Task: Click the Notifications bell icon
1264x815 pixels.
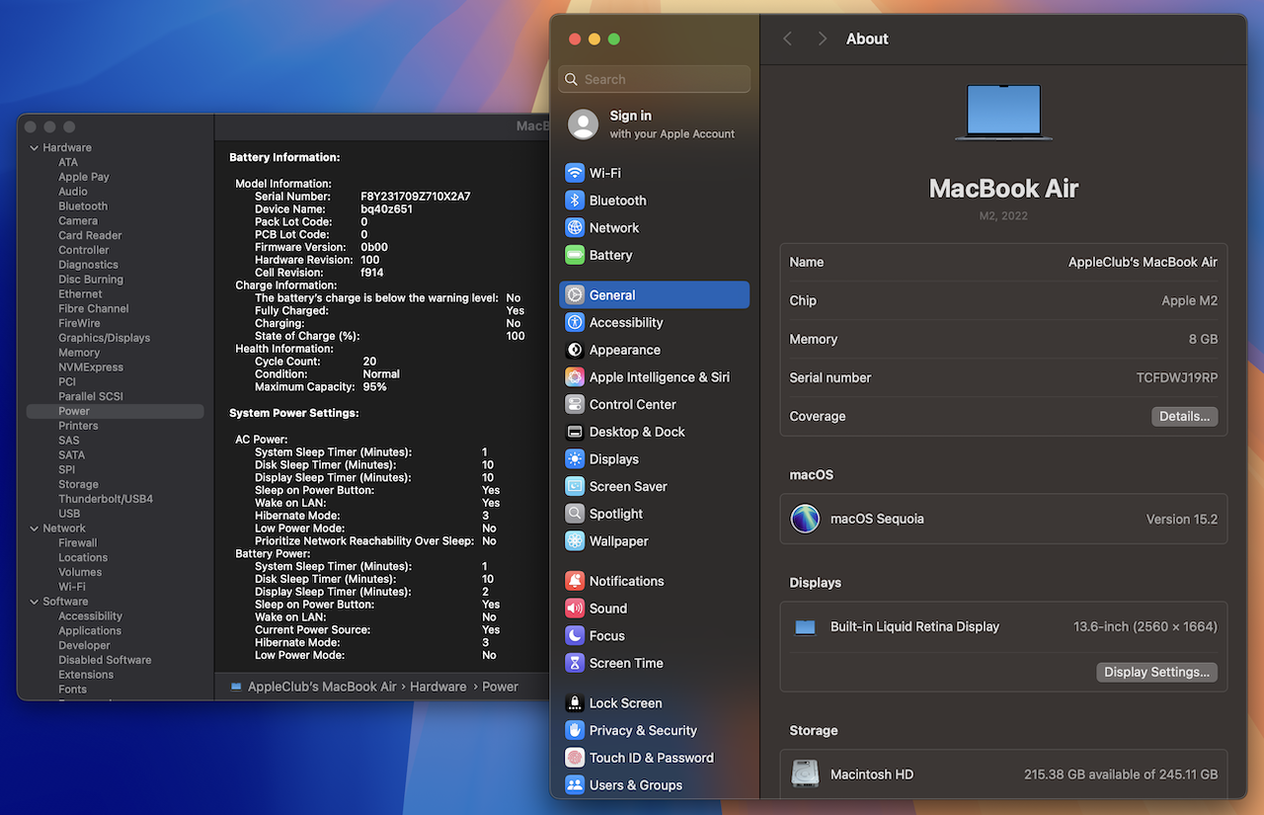Action: coord(575,581)
